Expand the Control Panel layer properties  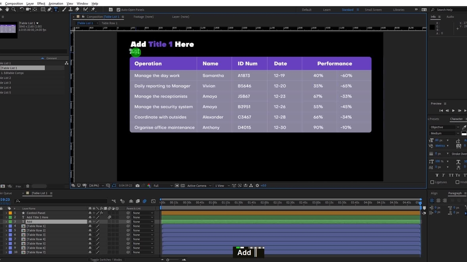click(6, 213)
